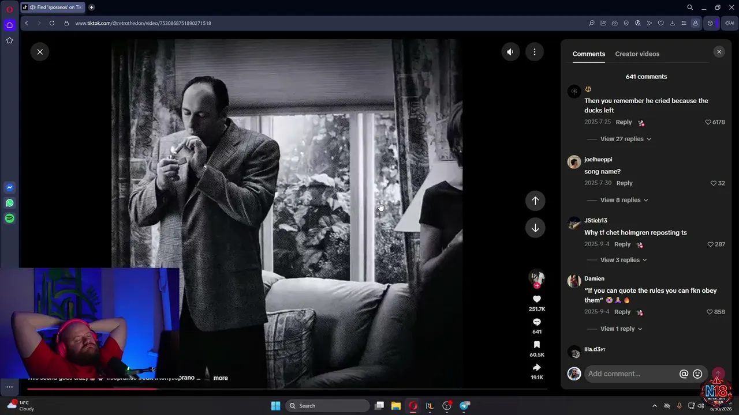Image resolution: width=739 pixels, height=415 pixels.
Task: Open a new browser tab
Action: click(x=92, y=7)
